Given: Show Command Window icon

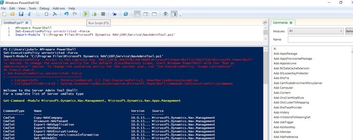Looking at the screenshot, I should 166,14.
